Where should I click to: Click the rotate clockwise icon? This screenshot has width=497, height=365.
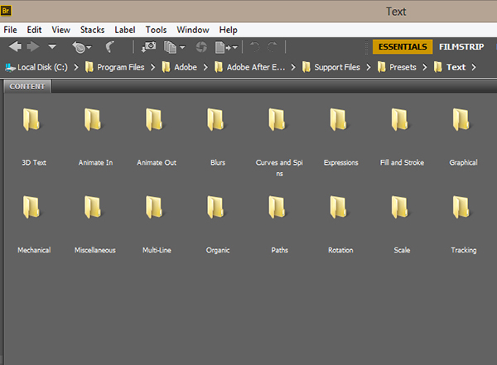click(x=273, y=47)
